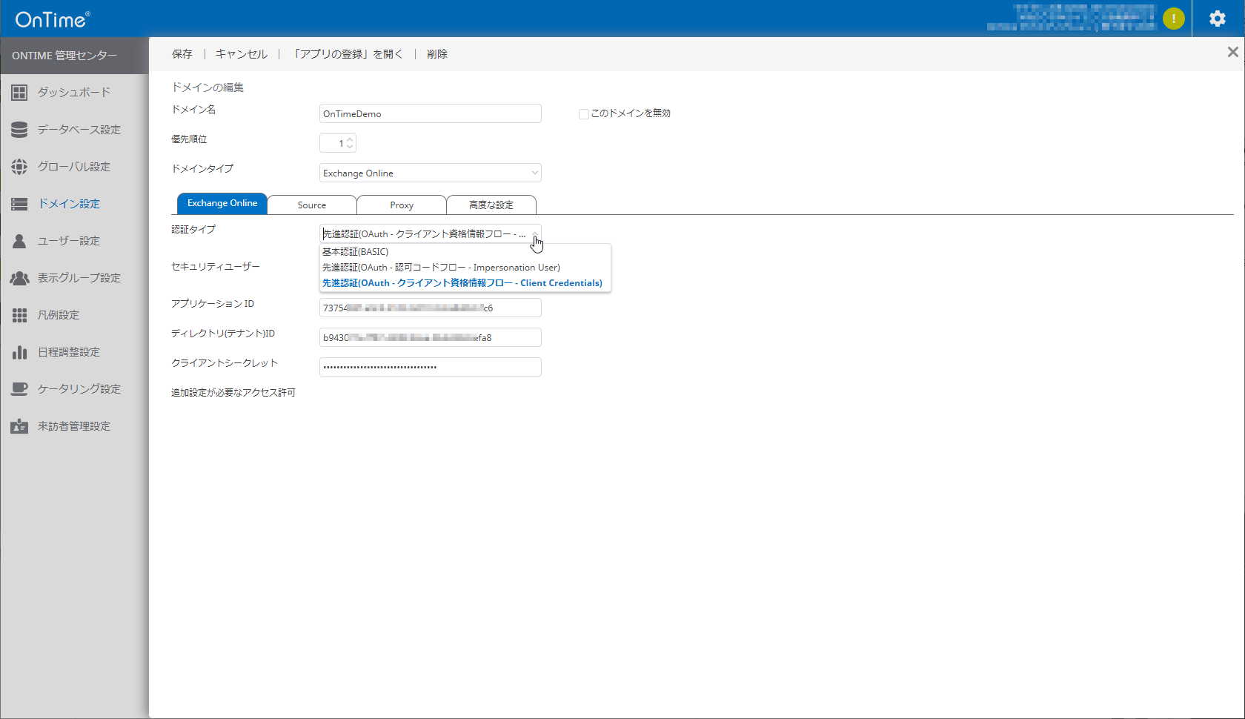The image size is (1245, 719).
Task: Click the schedule adjustment bar chart icon
Action: click(x=19, y=352)
